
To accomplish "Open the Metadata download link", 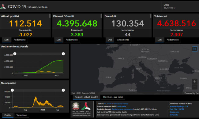I will (174, 115).
